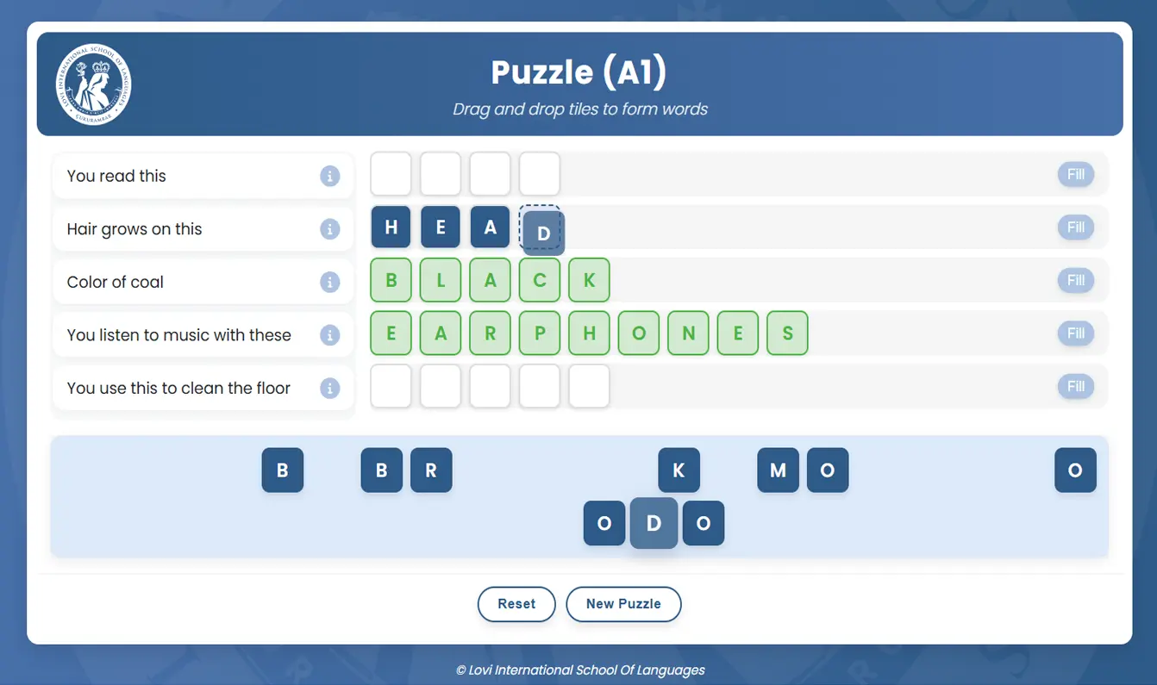The image size is (1157, 685).
Task: Click Fill on the "Hair grows on this" row
Action: coord(1075,227)
